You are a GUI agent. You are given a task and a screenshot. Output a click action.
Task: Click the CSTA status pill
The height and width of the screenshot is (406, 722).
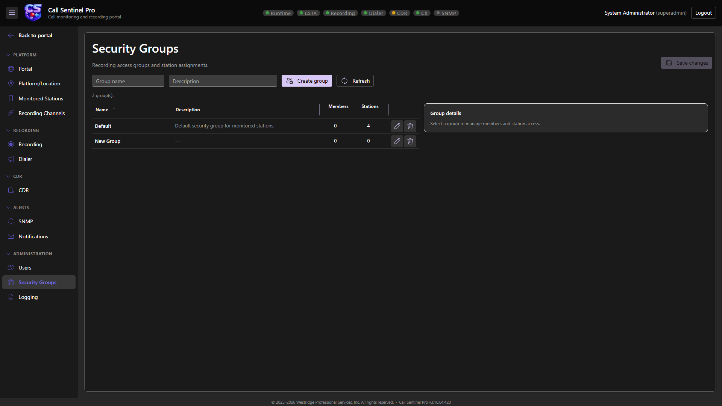[x=308, y=13]
